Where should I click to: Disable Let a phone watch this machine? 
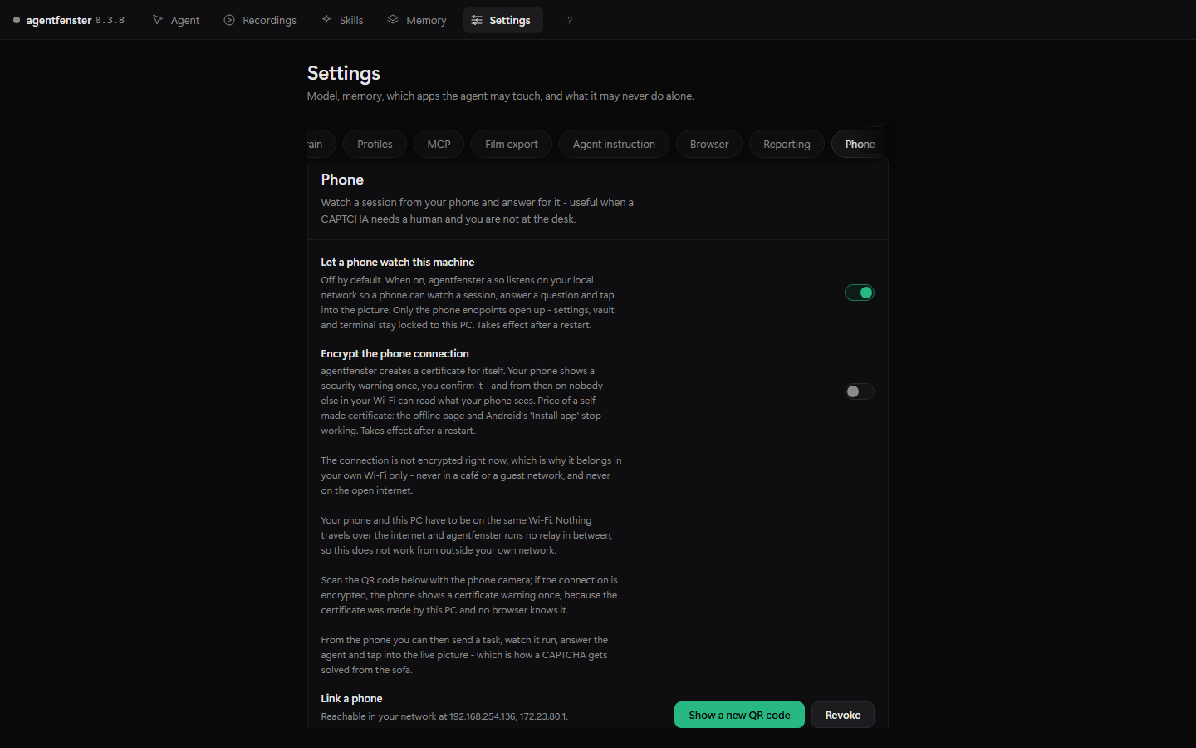pos(860,293)
